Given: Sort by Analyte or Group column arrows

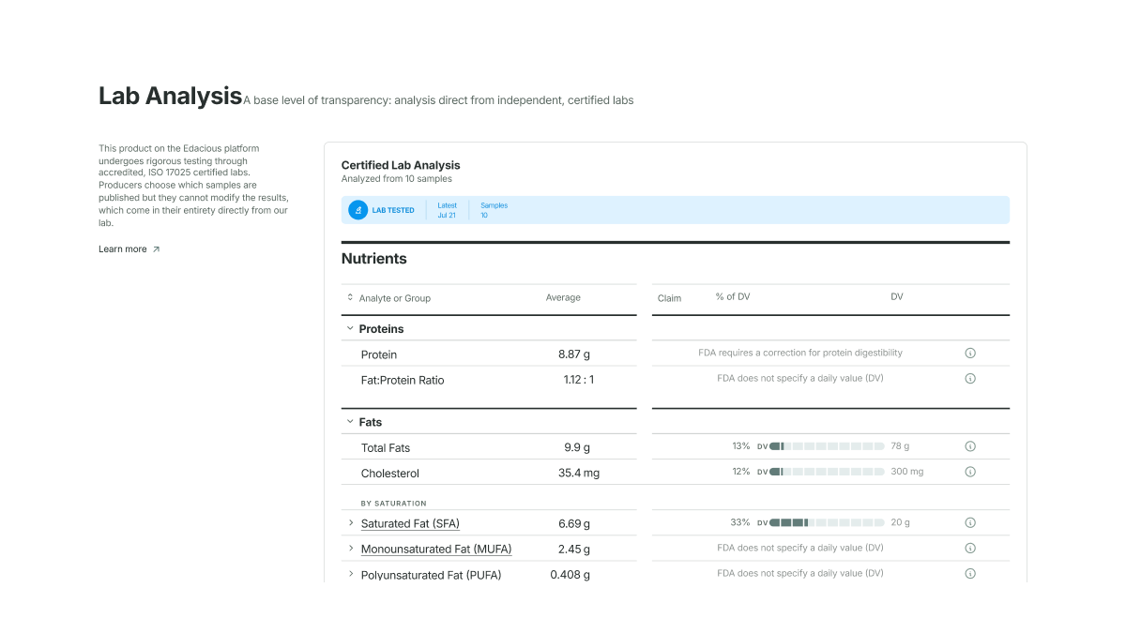Looking at the screenshot, I should click(x=350, y=297).
